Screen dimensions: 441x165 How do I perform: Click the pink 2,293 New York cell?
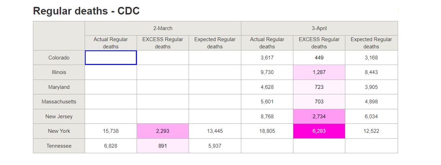tap(163, 131)
